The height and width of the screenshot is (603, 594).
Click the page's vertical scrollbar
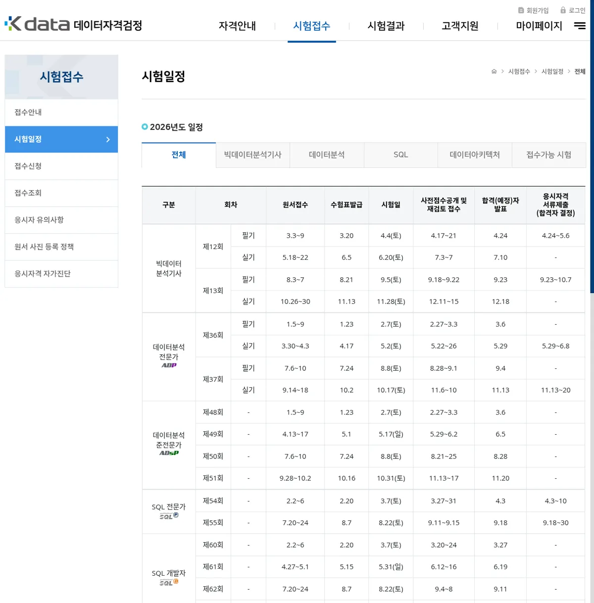pos(592,147)
